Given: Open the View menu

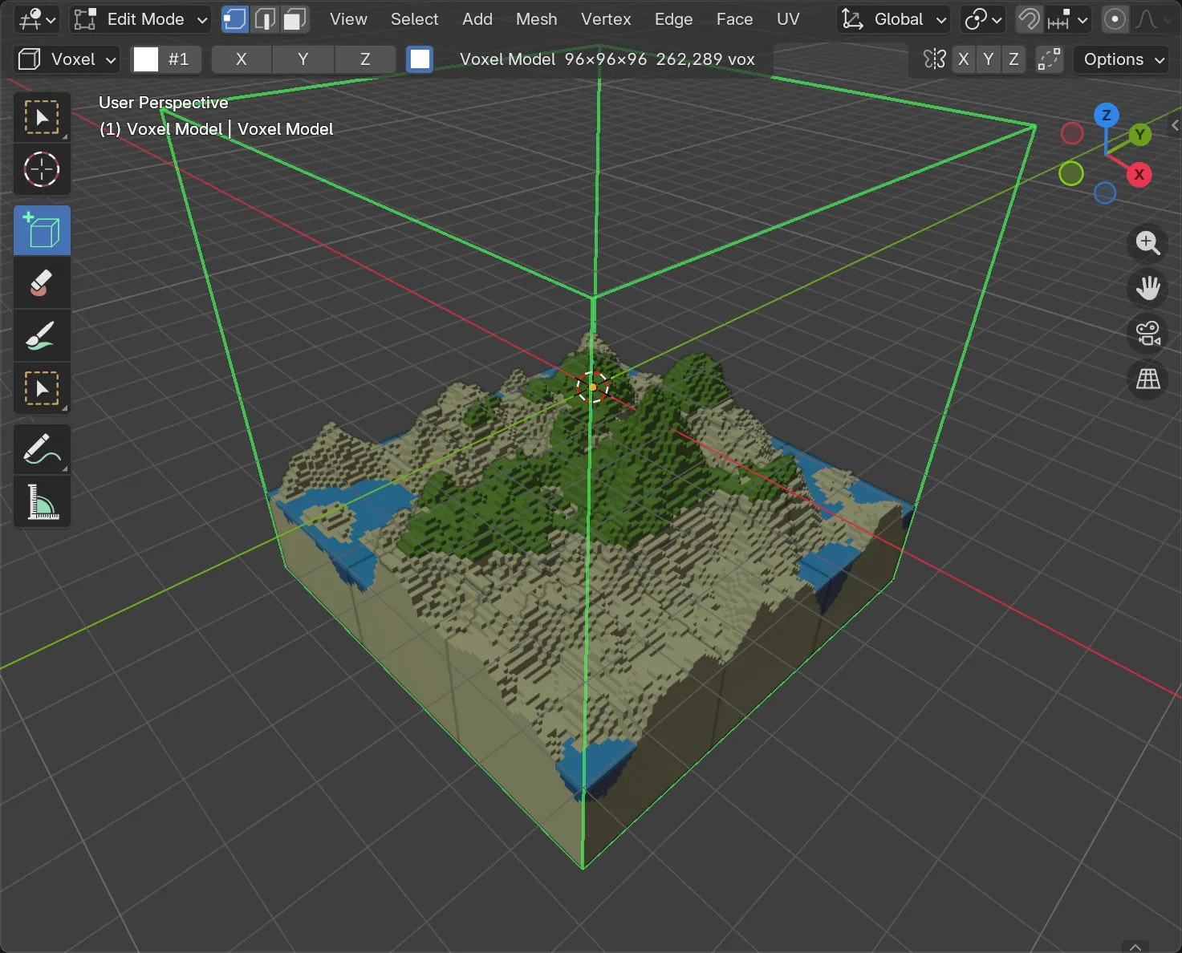Looking at the screenshot, I should [x=348, y=19].
